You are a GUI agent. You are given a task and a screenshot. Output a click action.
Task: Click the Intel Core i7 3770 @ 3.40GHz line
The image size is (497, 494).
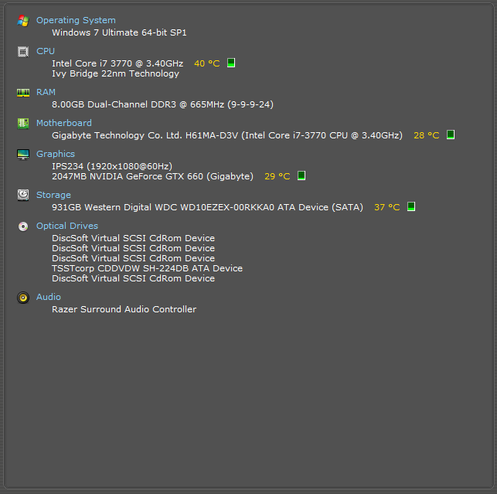117,63
